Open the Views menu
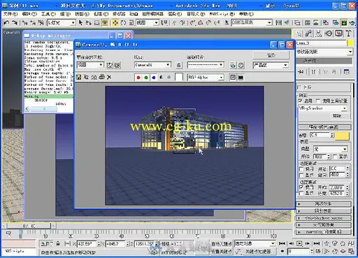Screen dimensions: 358x258 (82, 14)
